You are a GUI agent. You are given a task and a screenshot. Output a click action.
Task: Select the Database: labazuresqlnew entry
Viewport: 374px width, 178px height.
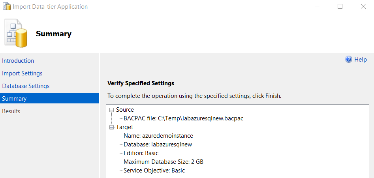(158, 144)
